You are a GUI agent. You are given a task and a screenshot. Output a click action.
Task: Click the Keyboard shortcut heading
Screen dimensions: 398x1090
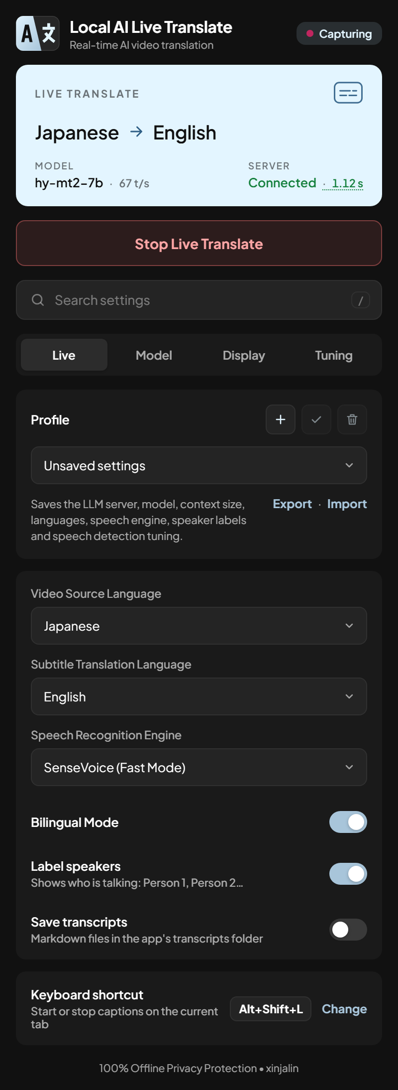click(87, 994)
